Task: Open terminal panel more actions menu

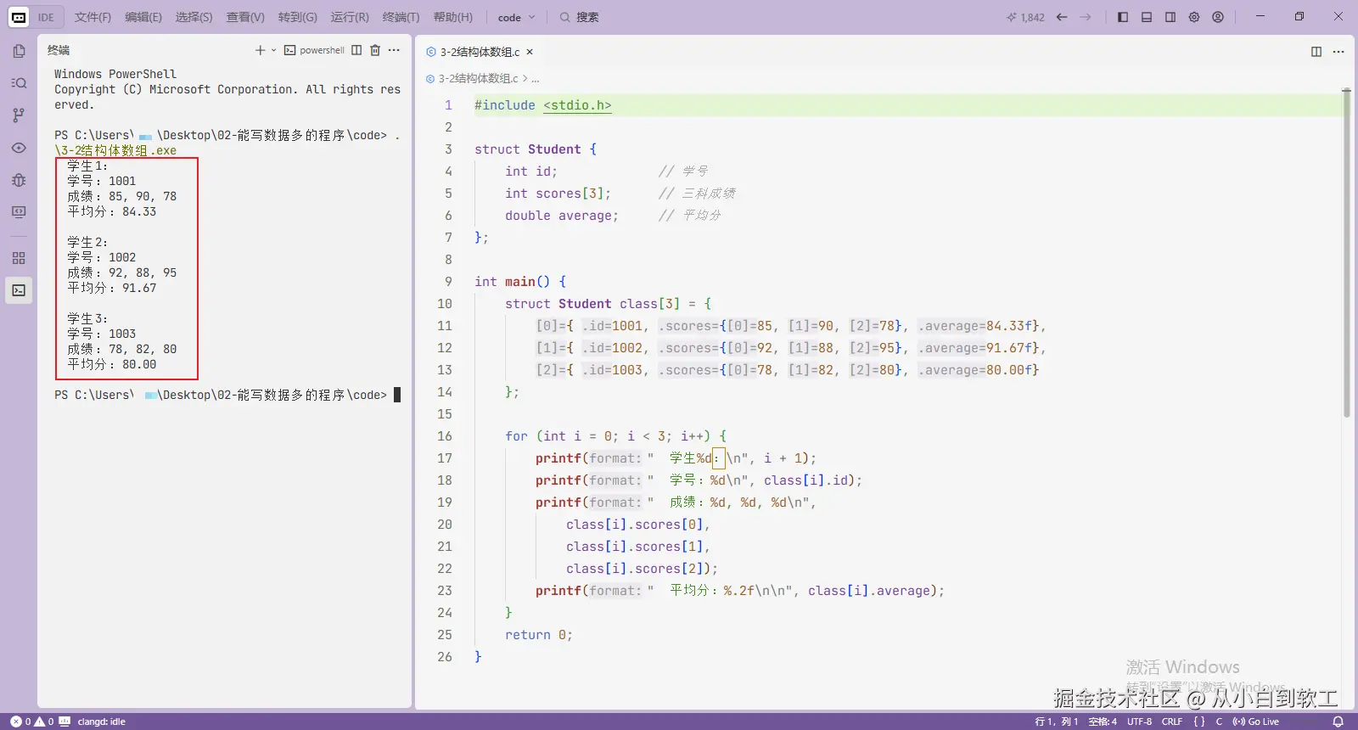Action: [x=394, y=50]
